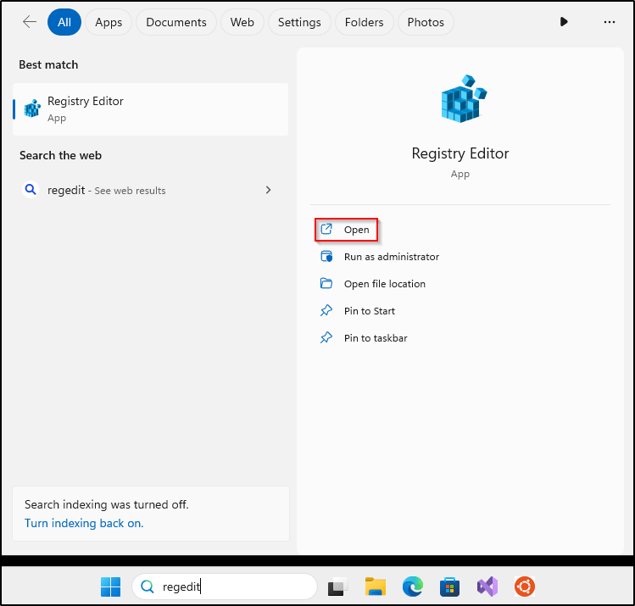The height and width of the screenshot is (606, 635).
Task: Open File Explorer from the taskbar
Action: (x=376, y=587)
